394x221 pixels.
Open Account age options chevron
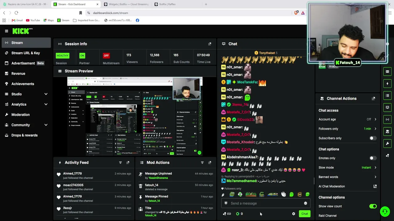pos(375,119)
